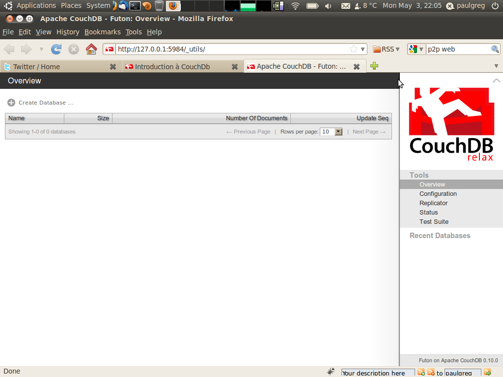
Task: Click the Next Page link
Action: click(369, 132)
